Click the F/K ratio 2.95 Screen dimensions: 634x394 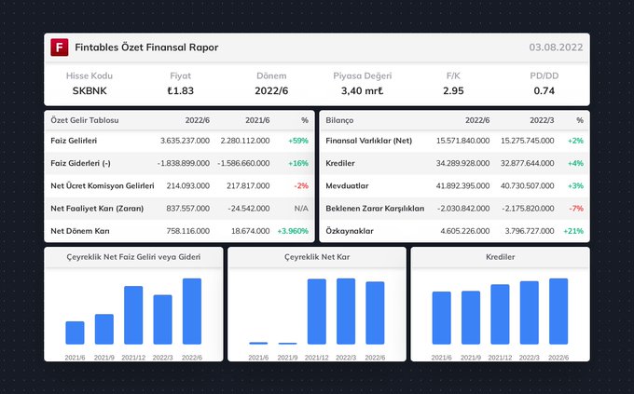453,91
